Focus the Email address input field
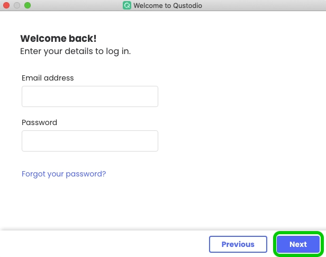The image size is (326, 257). pyautogui.click(x=90, y=96)
